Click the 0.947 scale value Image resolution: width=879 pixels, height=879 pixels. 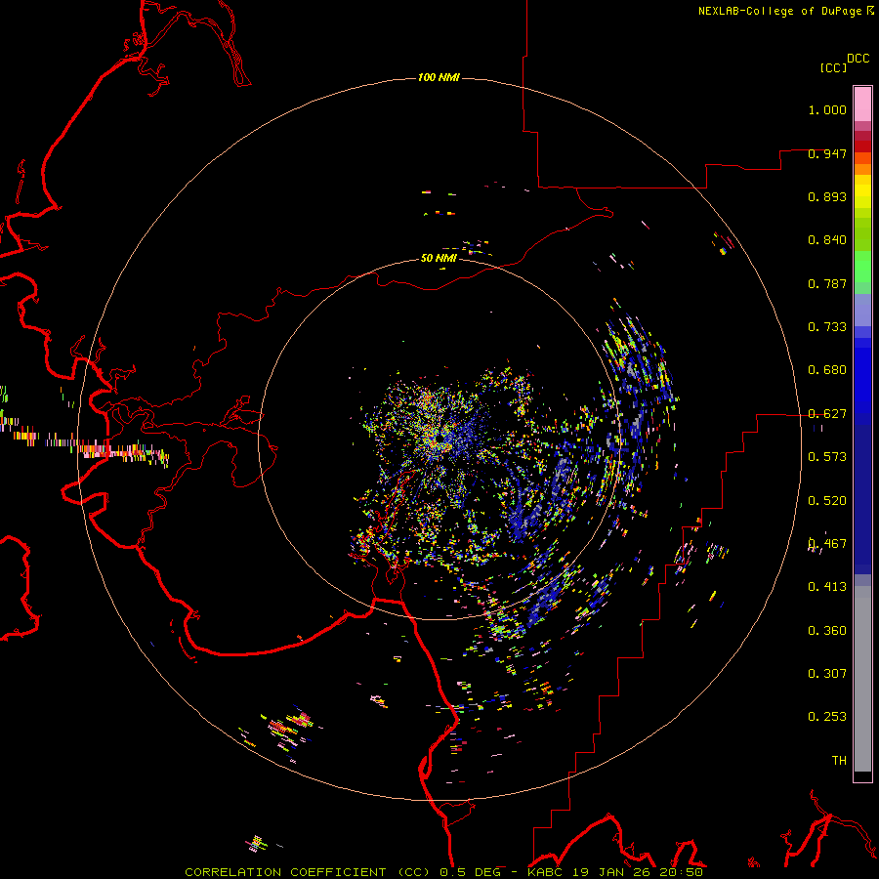[x=827, y=153]
